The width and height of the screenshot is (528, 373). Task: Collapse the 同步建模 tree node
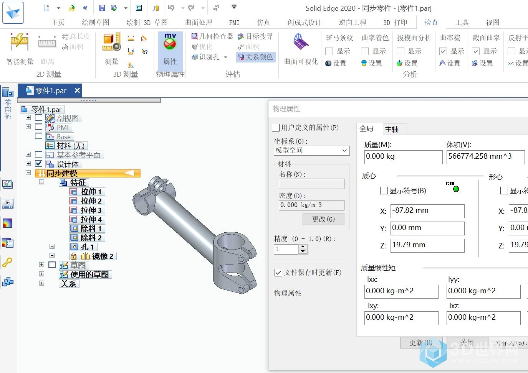coord(28,173)
